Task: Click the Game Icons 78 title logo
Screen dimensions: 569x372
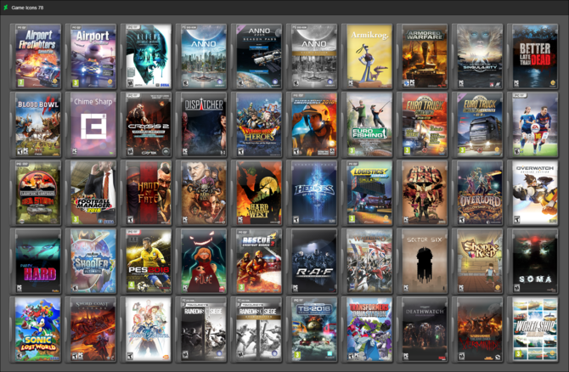Action: coord(5,8)
